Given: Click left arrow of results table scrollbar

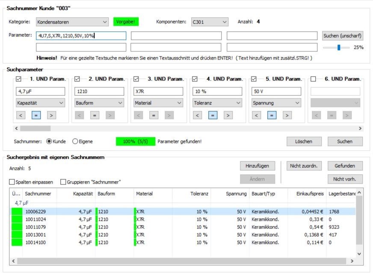Looking at the screenshot, I should click(13, 261).
